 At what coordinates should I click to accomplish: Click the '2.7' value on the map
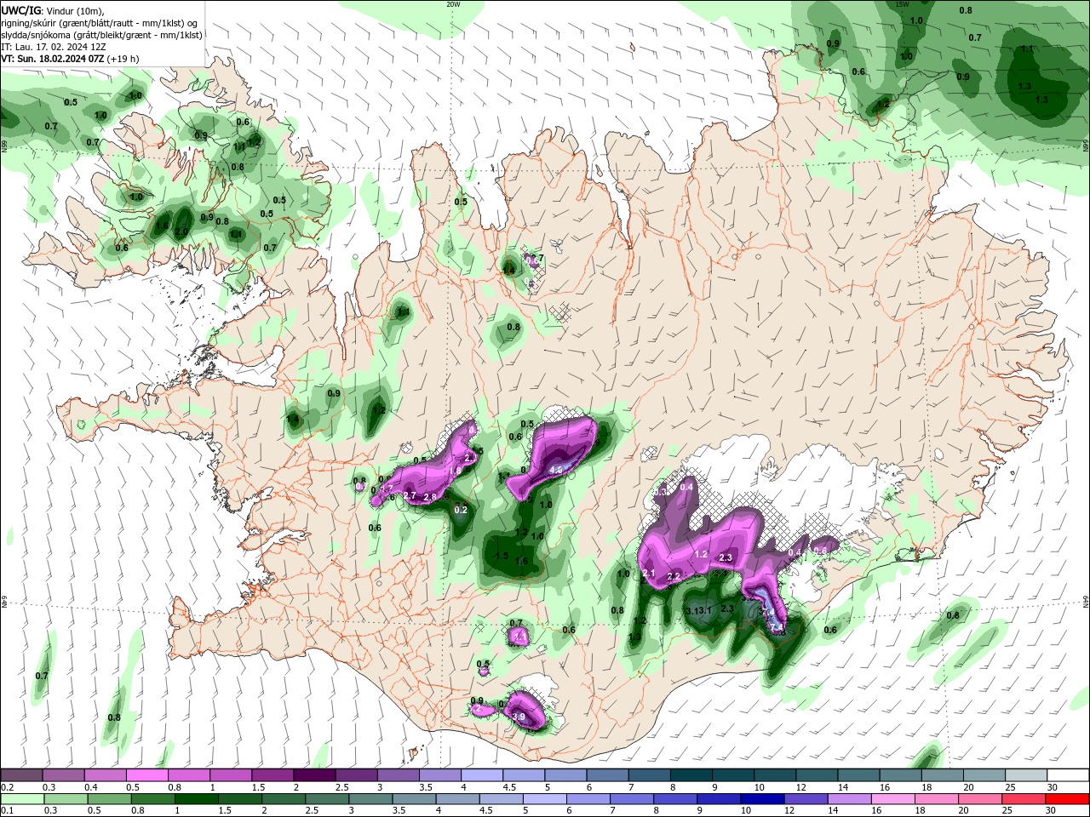coord(410,495)
